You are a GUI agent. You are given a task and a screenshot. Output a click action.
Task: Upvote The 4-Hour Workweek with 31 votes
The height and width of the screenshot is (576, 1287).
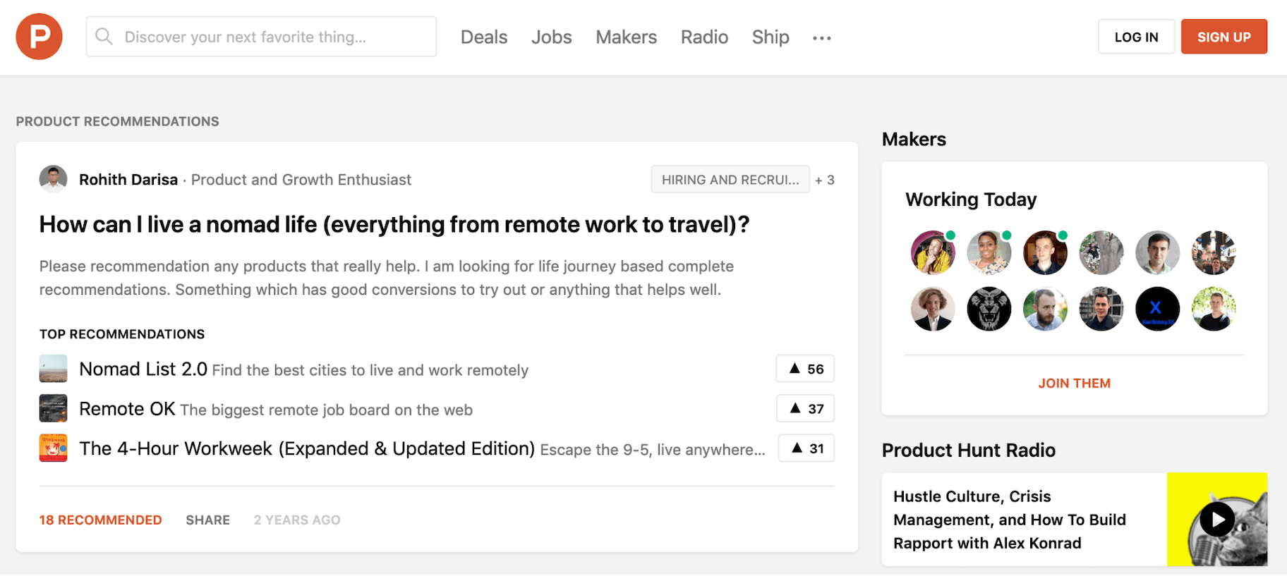[806, 448]
